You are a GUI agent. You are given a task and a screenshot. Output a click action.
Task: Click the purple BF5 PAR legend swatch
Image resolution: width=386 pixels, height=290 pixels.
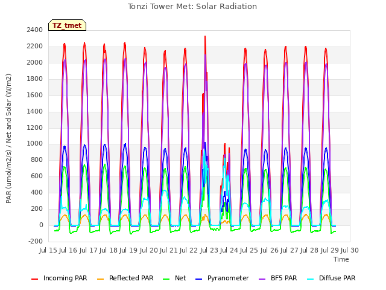point(262,279)
